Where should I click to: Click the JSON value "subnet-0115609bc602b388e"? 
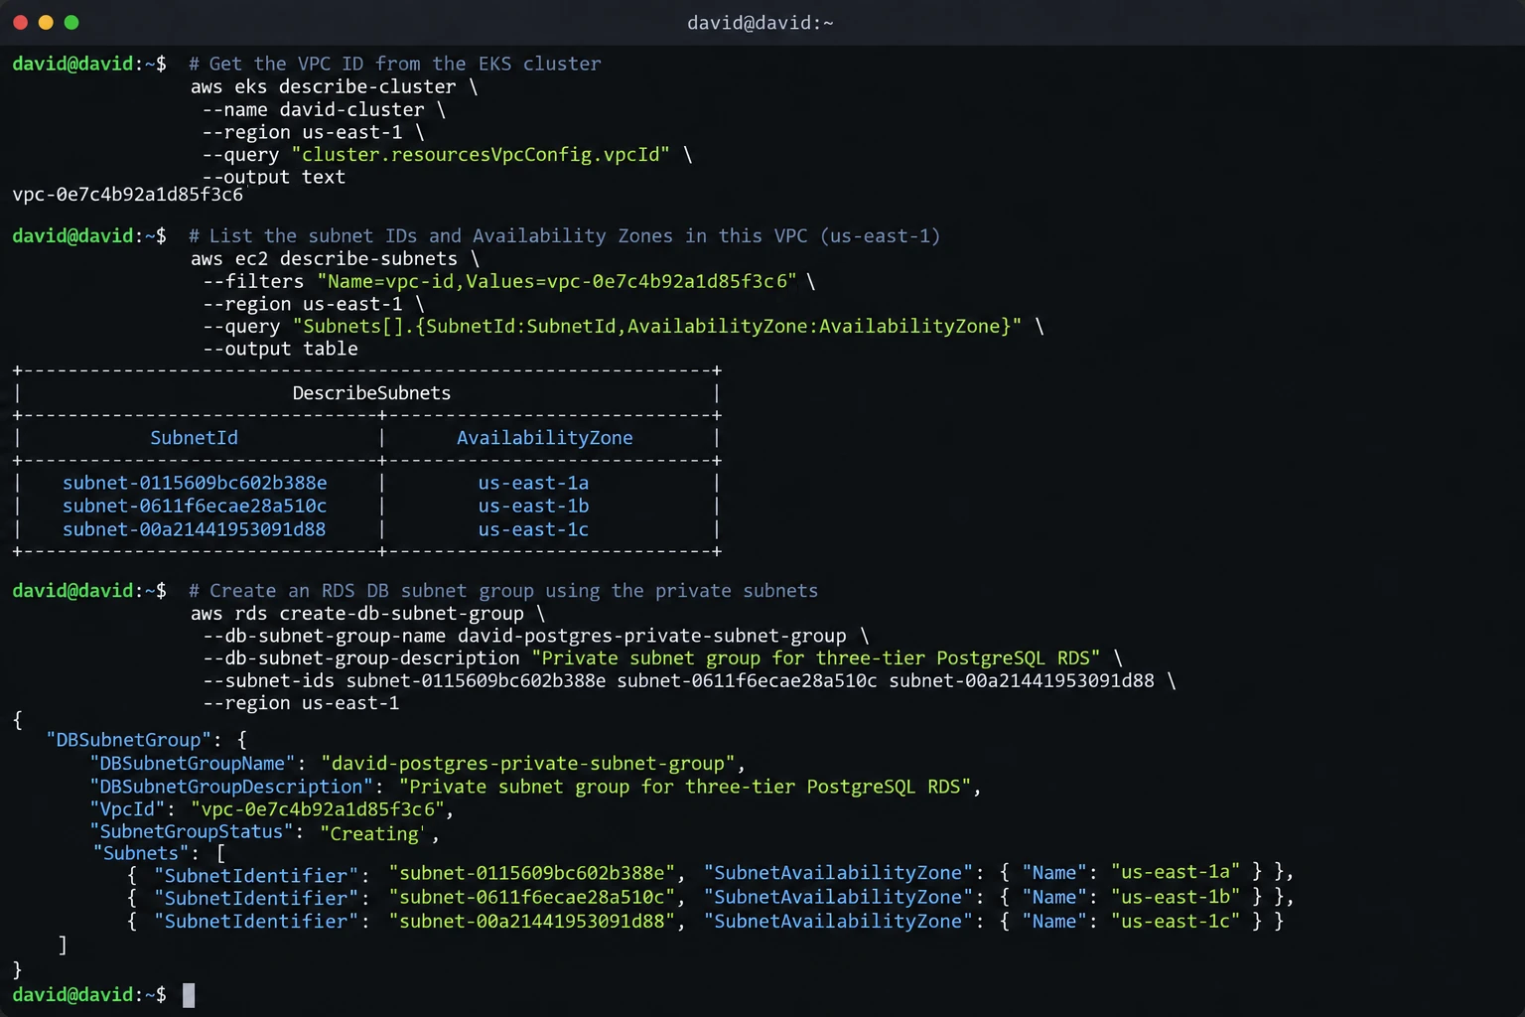(532, 873)
